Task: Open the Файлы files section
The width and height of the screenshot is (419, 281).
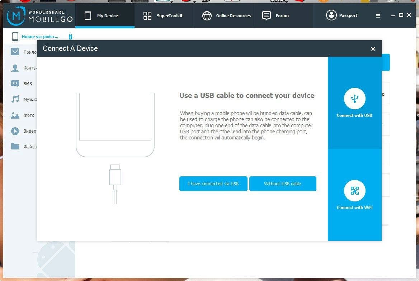Action: point(24,147)
